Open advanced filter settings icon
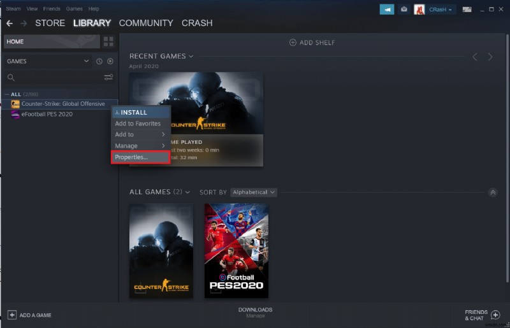Screen dimensions: 510x328 [x=108, y=77]
